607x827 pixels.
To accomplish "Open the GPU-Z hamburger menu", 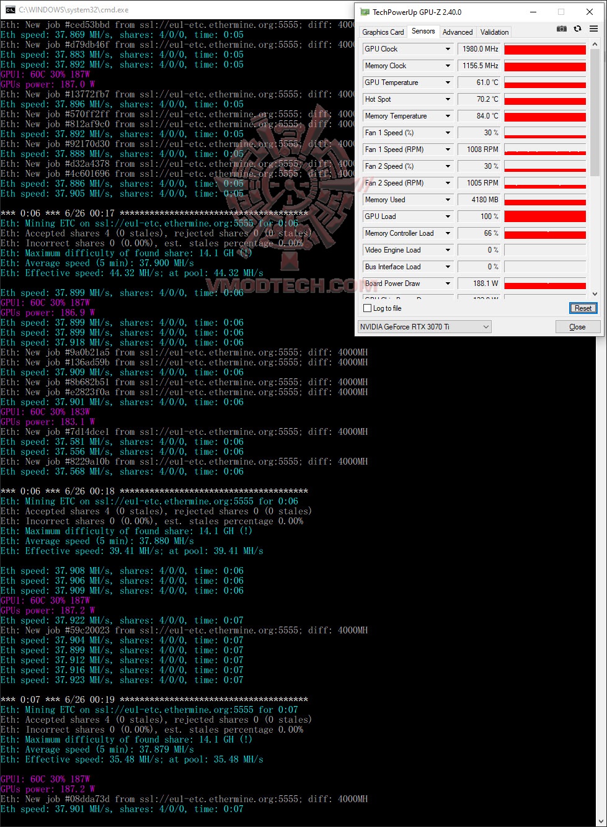I will click(x=594, y=29).
